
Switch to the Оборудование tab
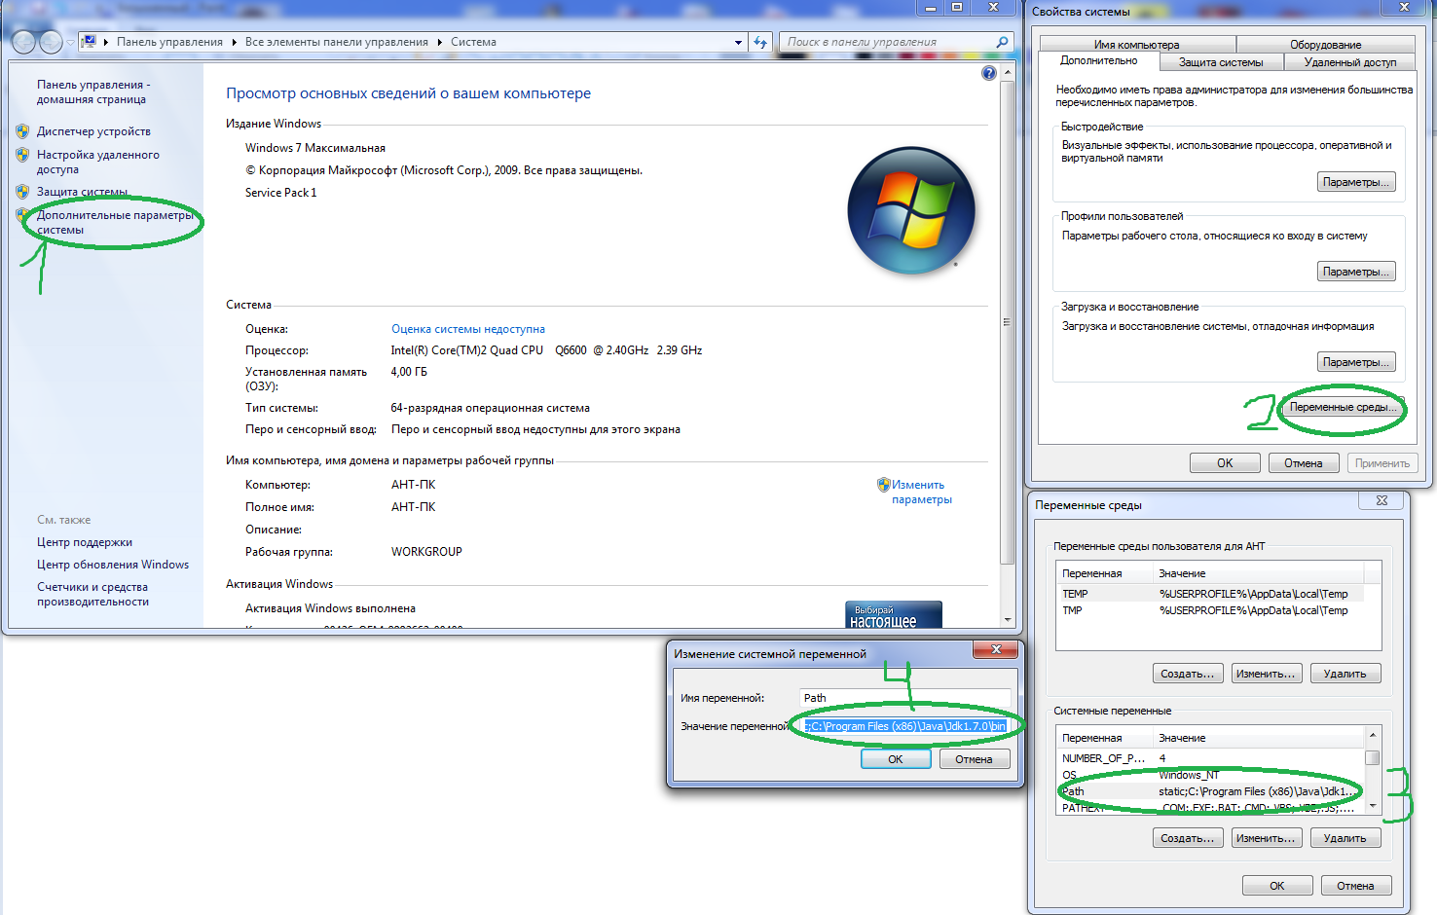coord(1326,45)
